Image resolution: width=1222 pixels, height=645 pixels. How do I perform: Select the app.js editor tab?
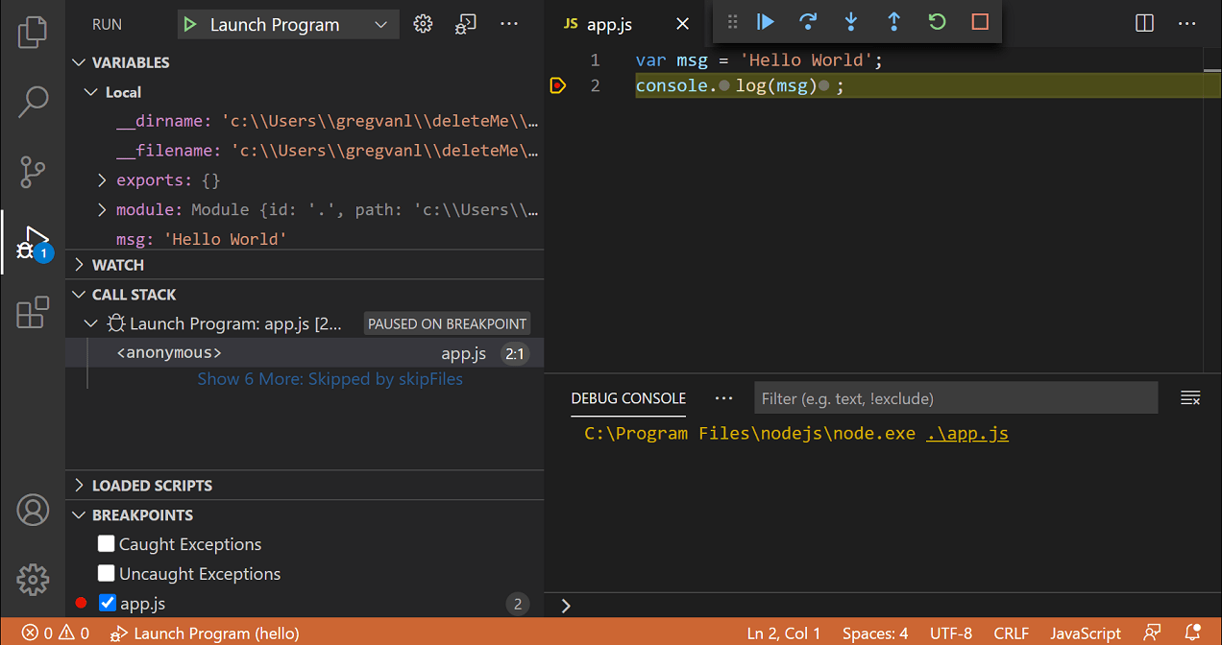[x=608, y=24]
